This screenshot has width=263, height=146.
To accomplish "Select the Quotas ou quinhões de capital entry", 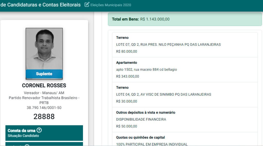I will pyautogui.click(x=185, y=140).
